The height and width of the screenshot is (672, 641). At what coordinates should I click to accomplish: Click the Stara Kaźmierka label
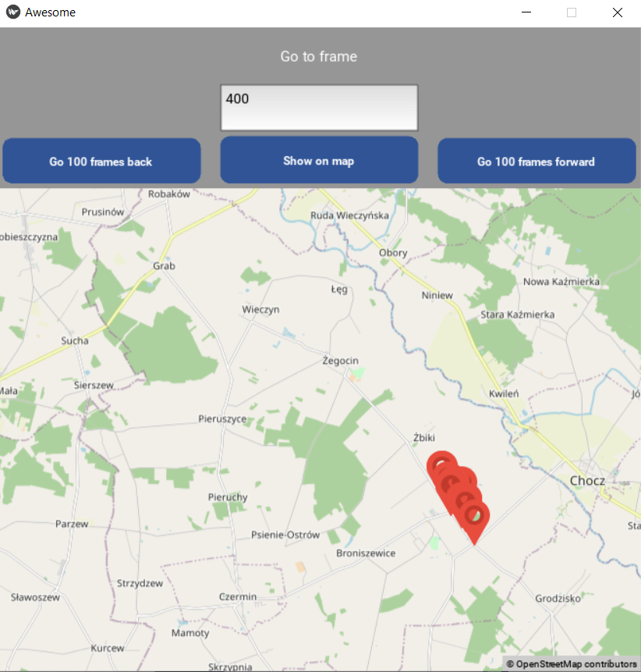tap(517, 315)
